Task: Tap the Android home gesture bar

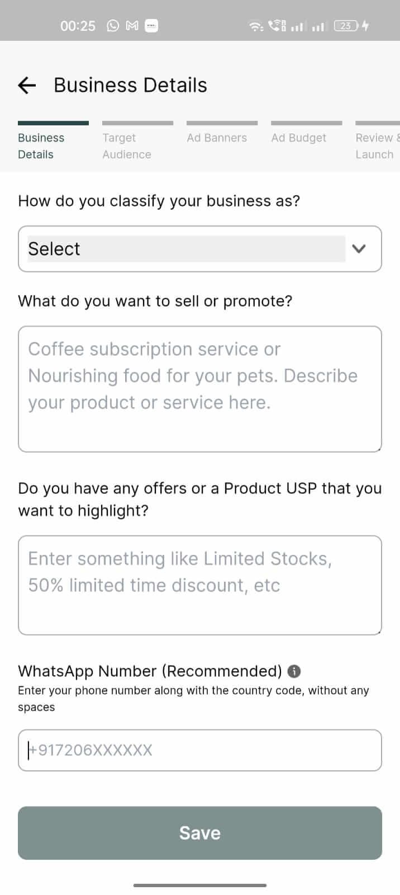Action: 199,885
